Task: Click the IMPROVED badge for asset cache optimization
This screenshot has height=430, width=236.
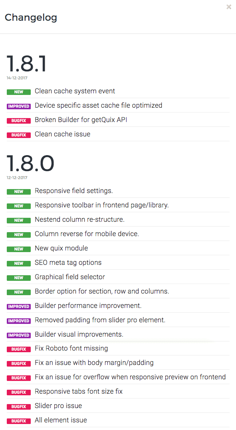Action: point(18,106)
